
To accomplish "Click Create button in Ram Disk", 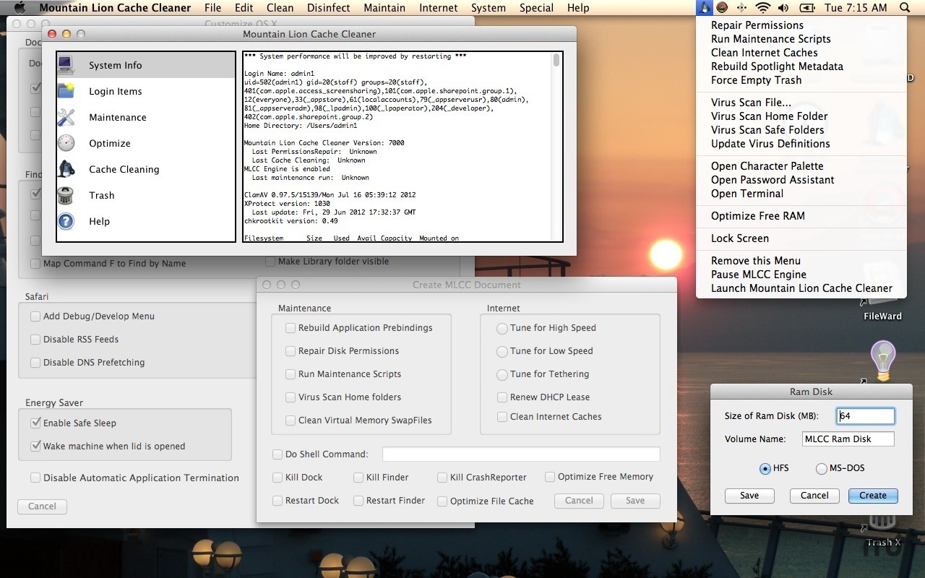I will (x=872, y=496).
